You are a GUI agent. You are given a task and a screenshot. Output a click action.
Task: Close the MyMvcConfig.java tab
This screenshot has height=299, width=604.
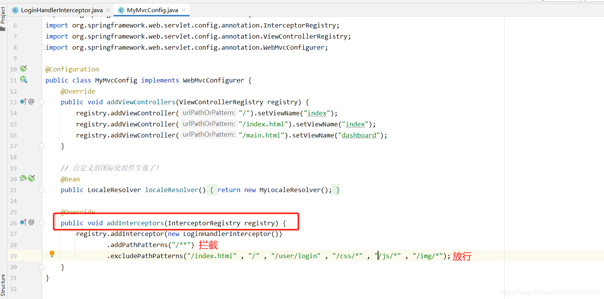click(x=184, y=10)
